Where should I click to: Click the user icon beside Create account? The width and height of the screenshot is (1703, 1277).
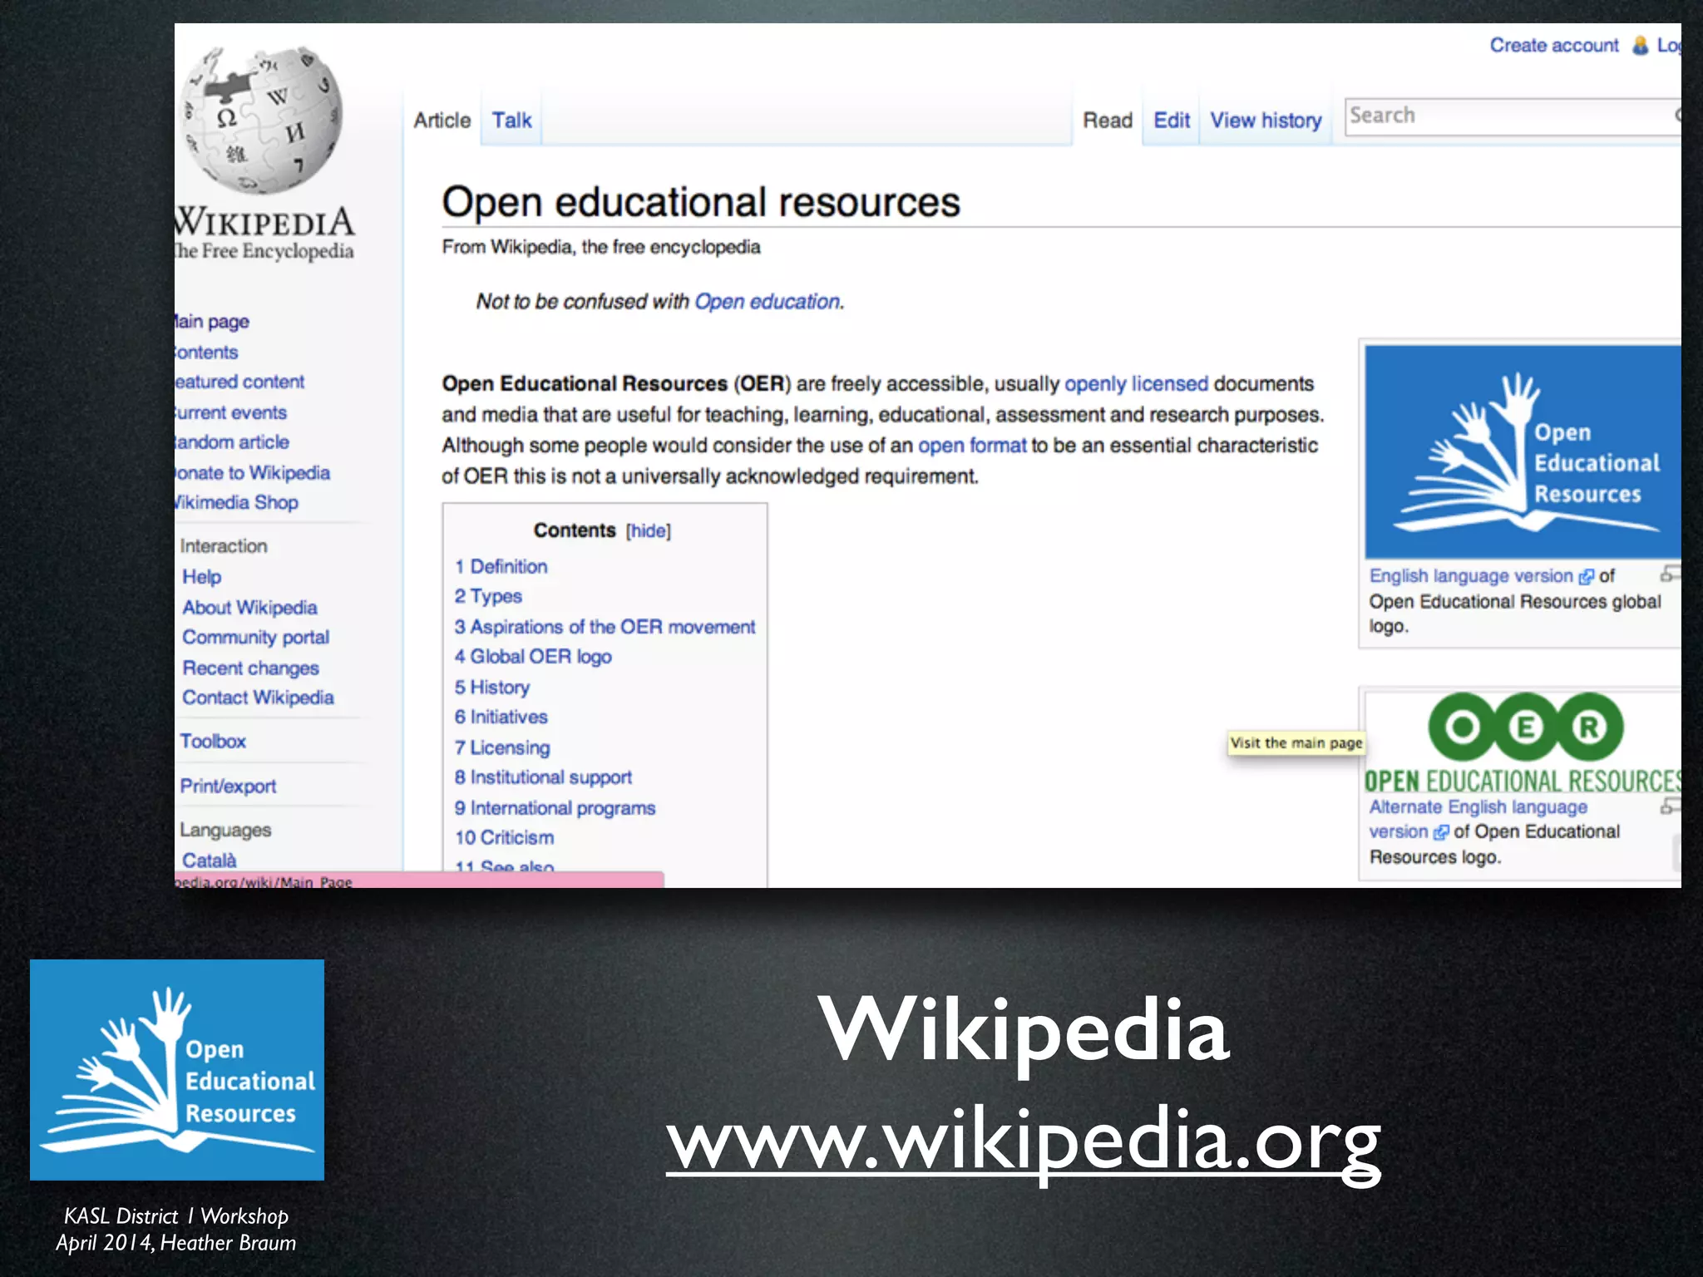coord(1640,46)
